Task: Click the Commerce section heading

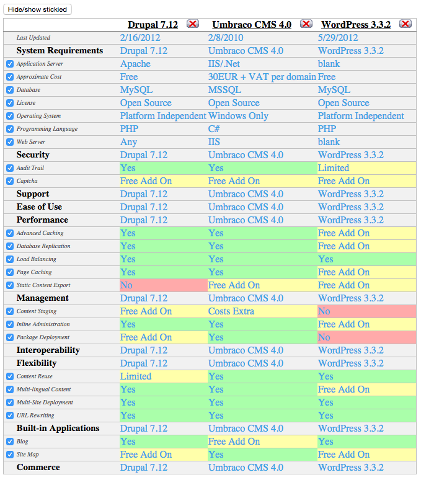Action: click(38, 467)
